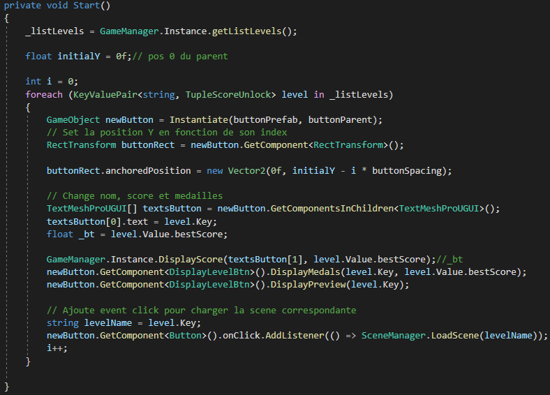Viewport: 550px width, 395px height.
Task: Click the Start method name
Action: tap(87, 6)
